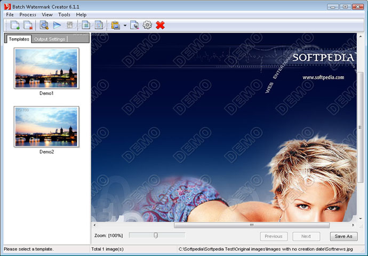Click the preview magnifier toolbar icon
The image size is (368, 256).
coord(45,25)
